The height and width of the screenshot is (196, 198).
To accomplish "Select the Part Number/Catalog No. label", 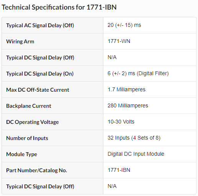I will coord(36,170).
